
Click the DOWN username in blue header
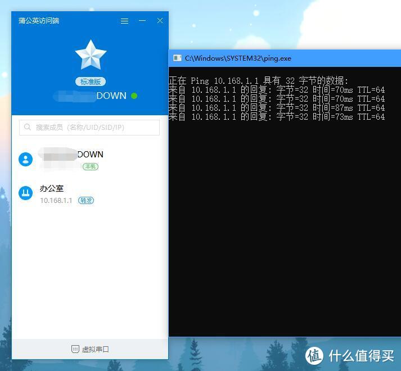point(111,96)
